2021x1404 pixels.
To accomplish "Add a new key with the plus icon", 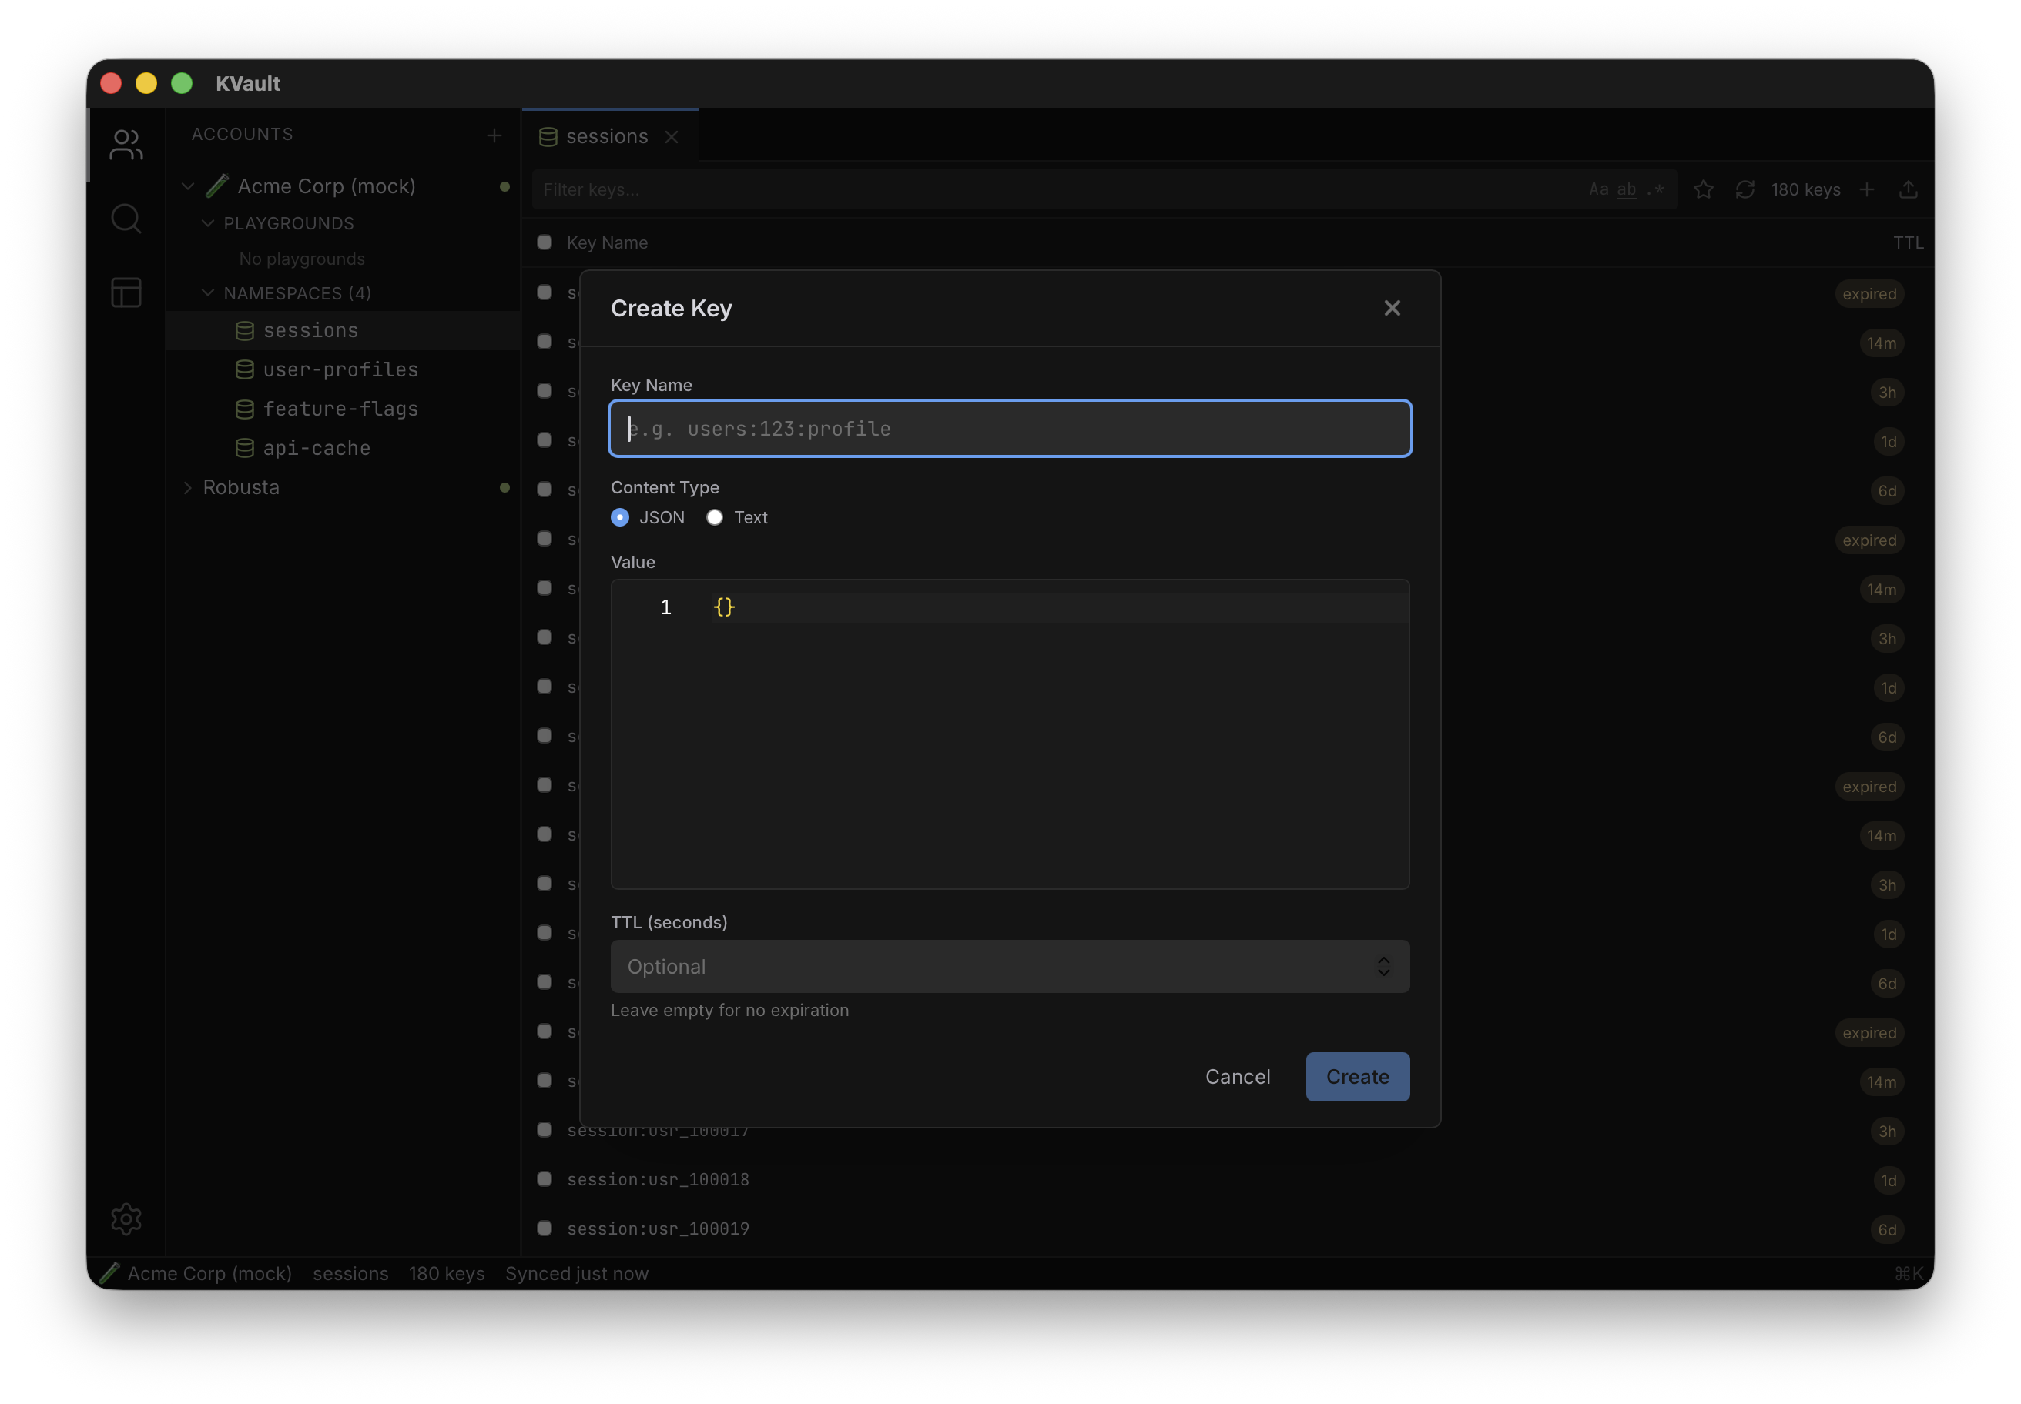I will coord(1869,189).
